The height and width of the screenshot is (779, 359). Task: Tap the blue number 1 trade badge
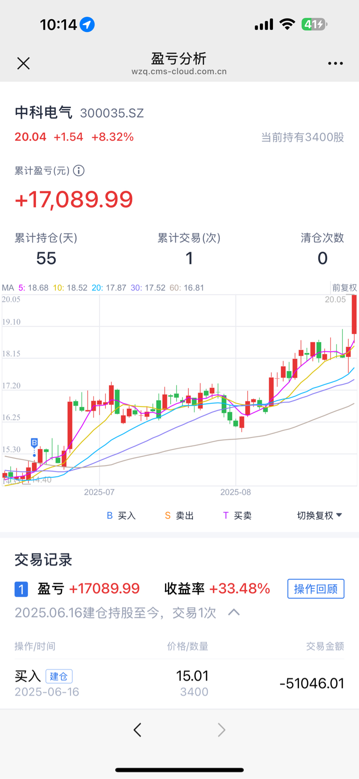(x=21, y=589)
